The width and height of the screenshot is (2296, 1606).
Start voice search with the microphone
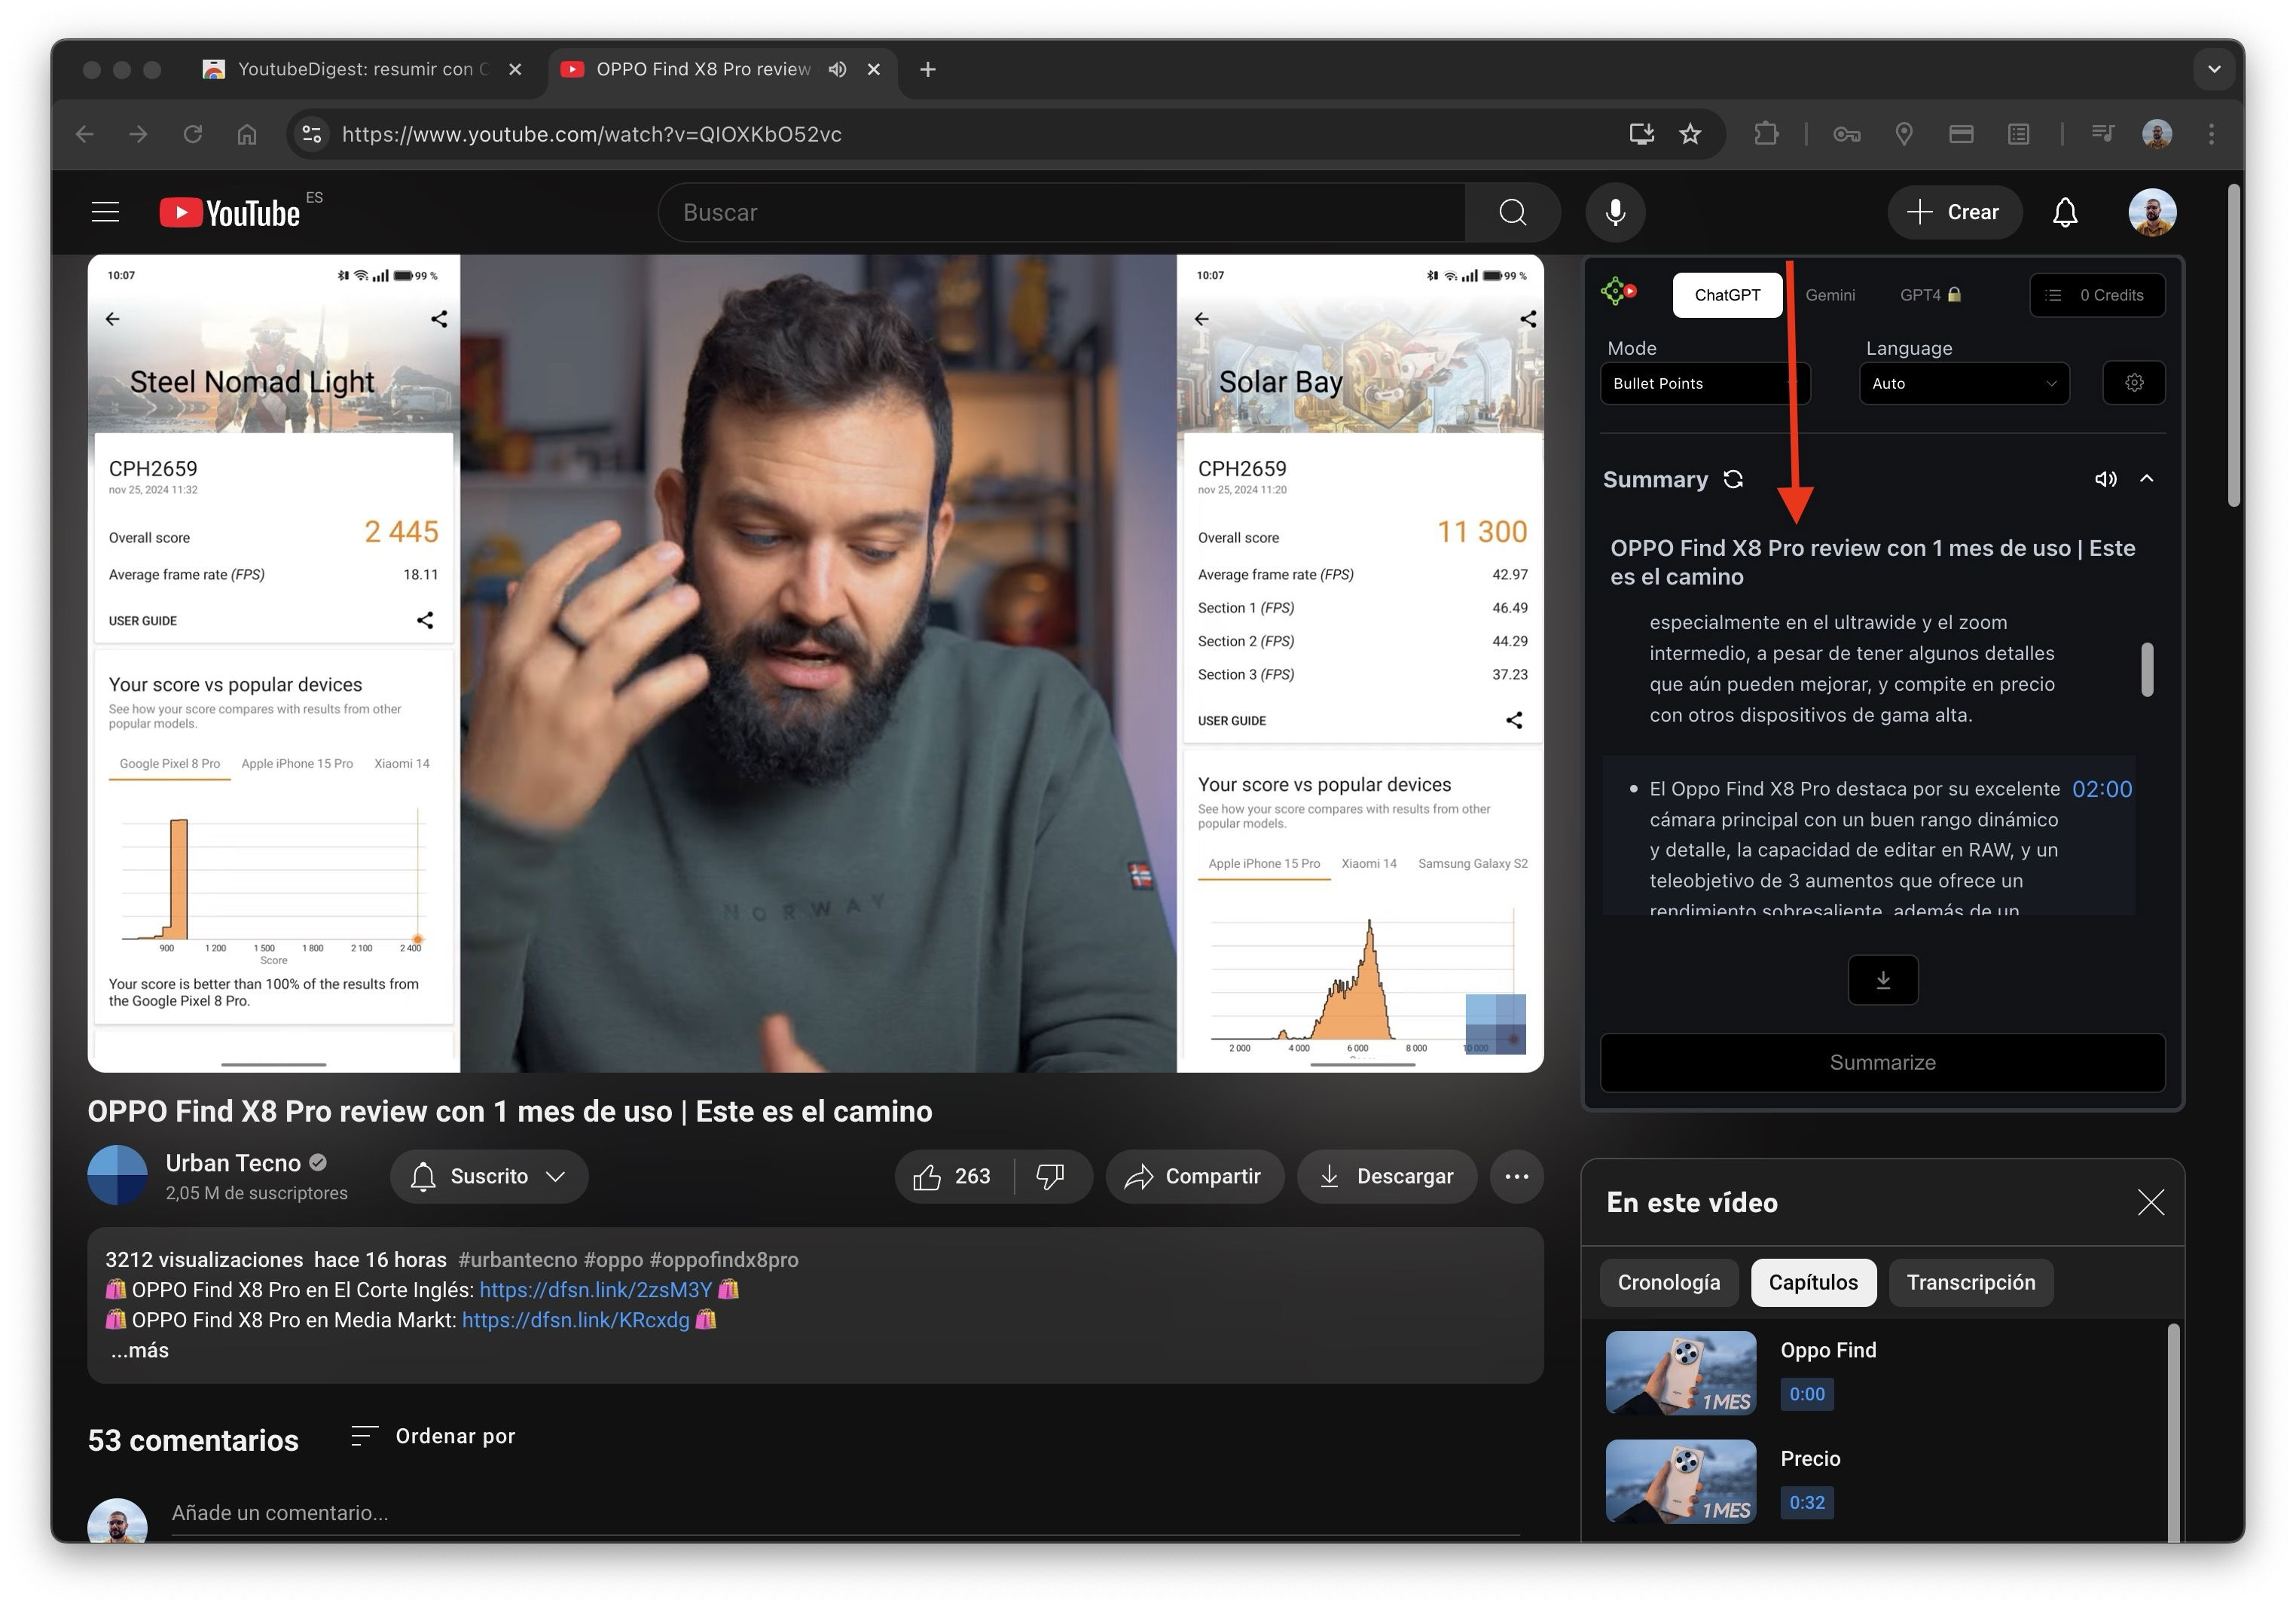[x=1615, y=212]
